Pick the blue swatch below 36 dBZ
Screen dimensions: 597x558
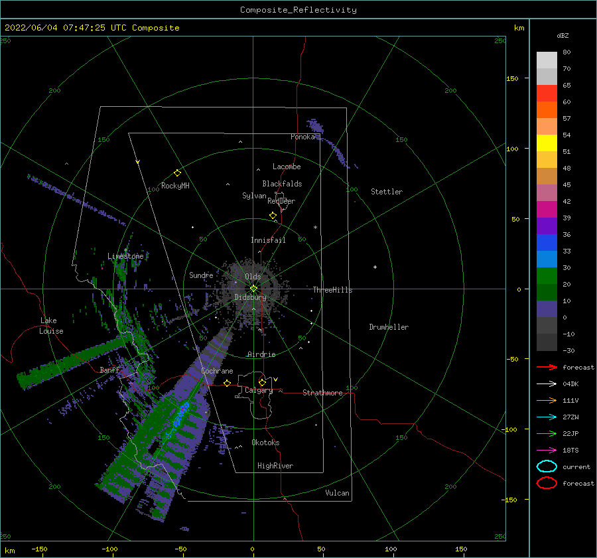click(x=547, y=242)
